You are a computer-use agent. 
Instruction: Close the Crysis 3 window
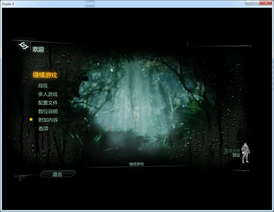[x=266, y=3]
